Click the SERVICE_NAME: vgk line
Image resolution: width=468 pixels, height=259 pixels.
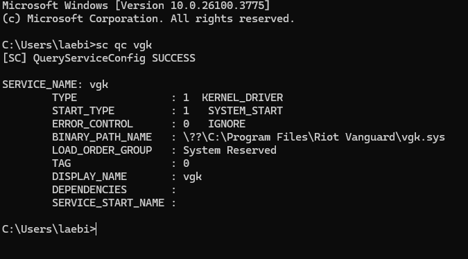click(55, 84)
